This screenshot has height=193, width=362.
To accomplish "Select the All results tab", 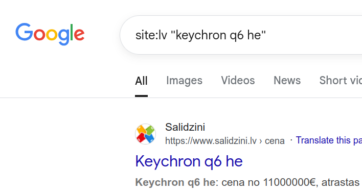I will [141, 81].
